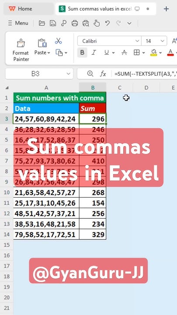The image size is (177, 315).
Task: Select row 10 header
Action: [7, 192]
